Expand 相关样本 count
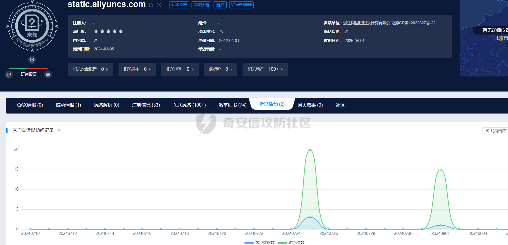This screenshot has height=245, width=508. point(137,69)
